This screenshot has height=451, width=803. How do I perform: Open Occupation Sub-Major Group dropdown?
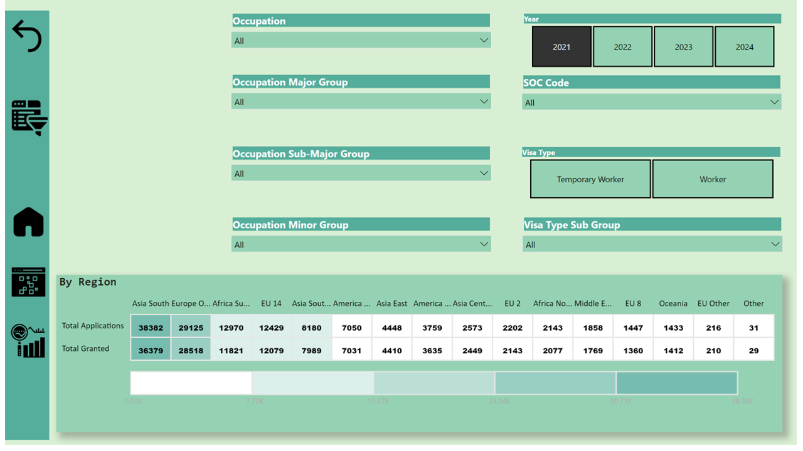(361, 174)
